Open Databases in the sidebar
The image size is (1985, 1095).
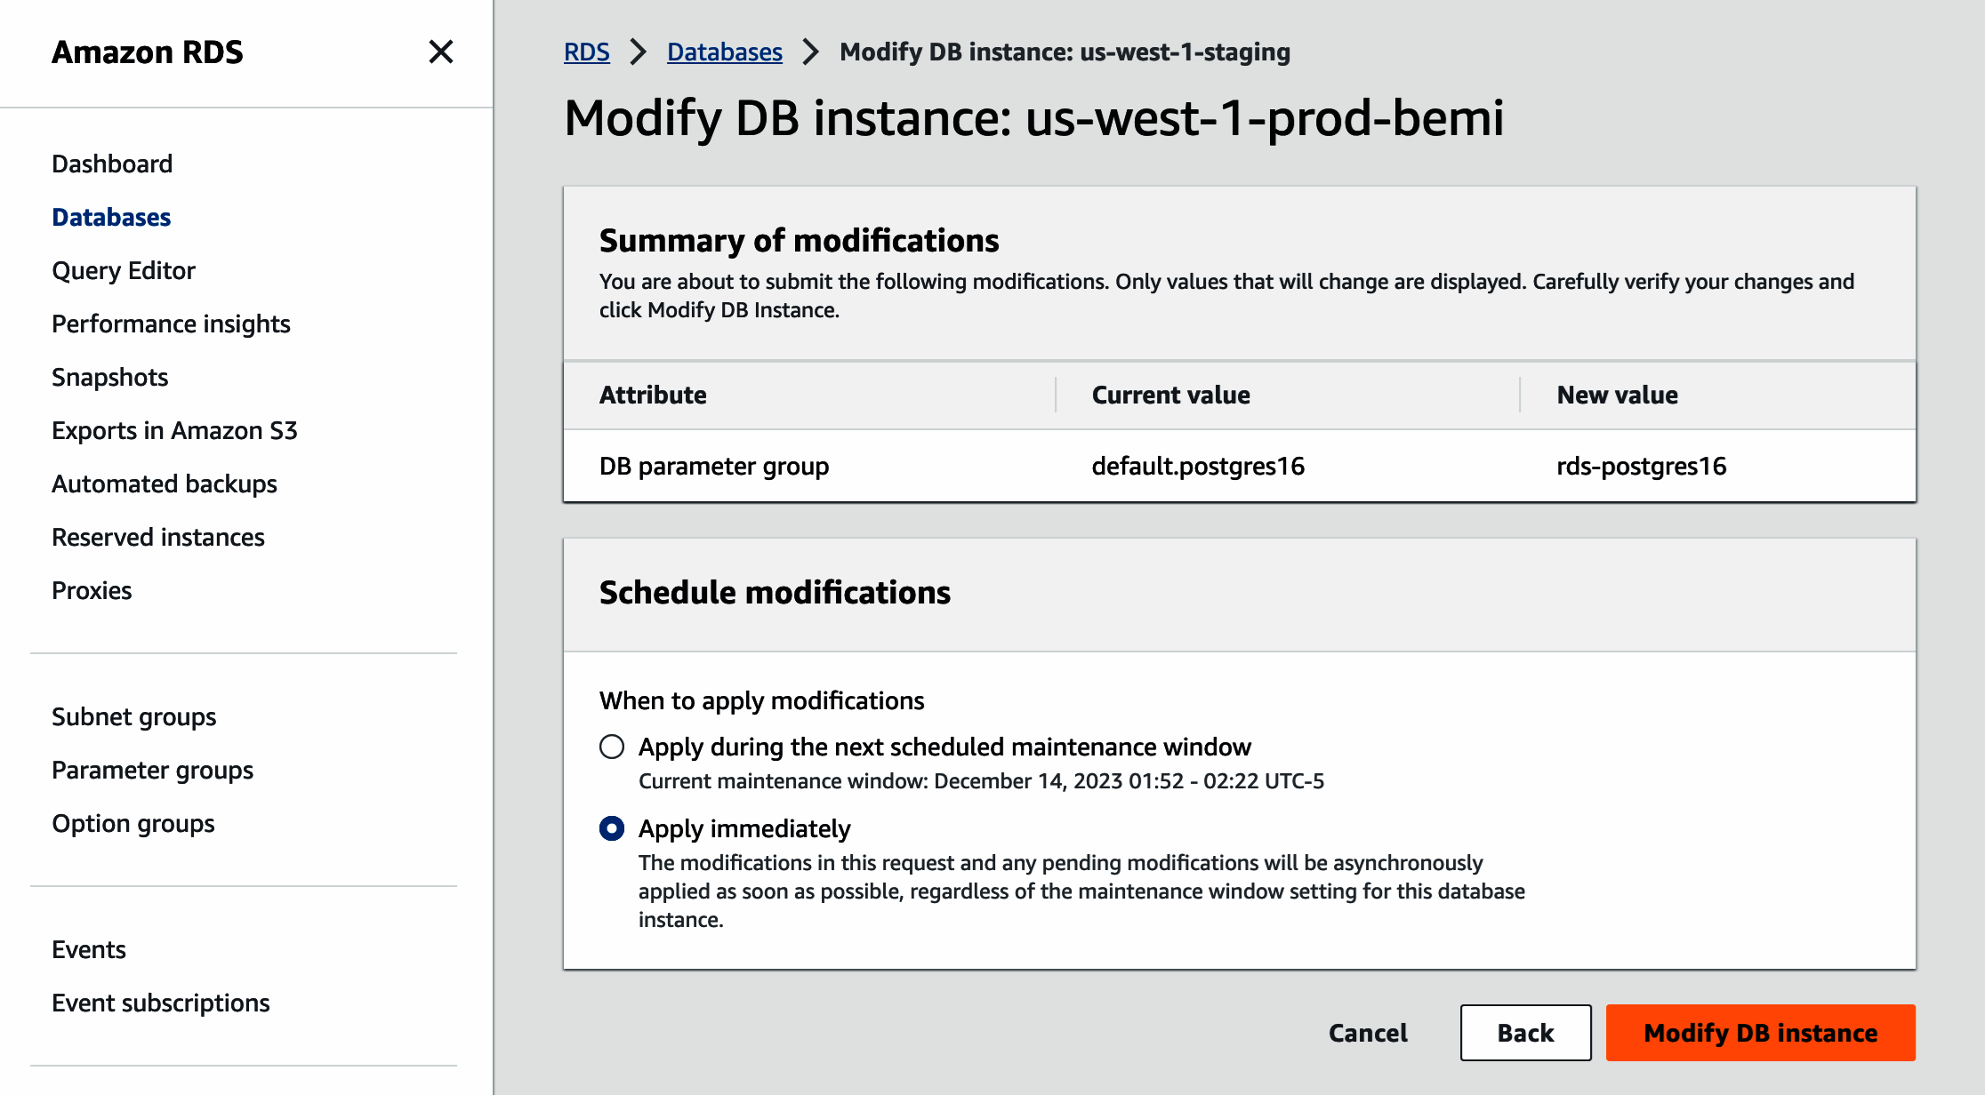tap(111, 217)
